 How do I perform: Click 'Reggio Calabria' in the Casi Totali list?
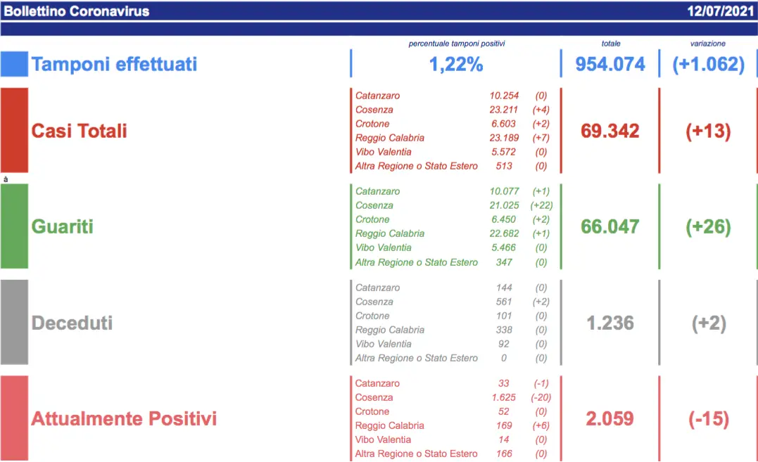[x=390, y=138]
